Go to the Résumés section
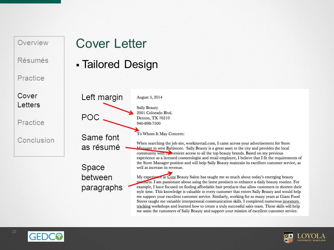Image resolution: width=334 pixels, height=250 pixels. (x=33, y=60)
